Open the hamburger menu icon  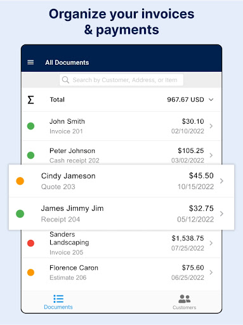(x=30, y=62)
